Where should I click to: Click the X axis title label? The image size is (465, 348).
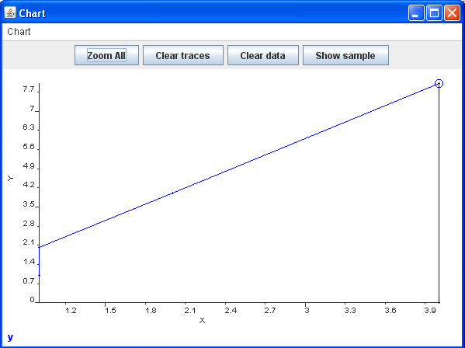(202, 320)
